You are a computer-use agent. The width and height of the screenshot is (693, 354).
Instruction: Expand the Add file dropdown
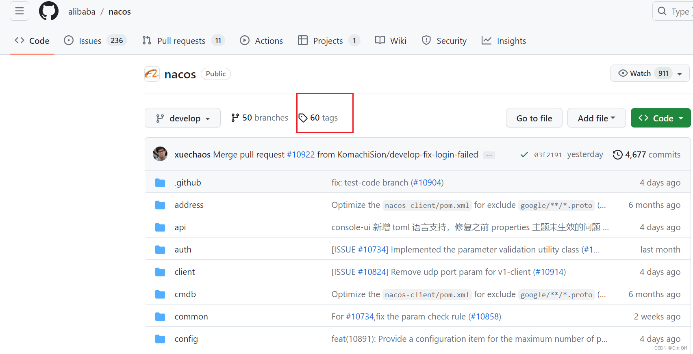tap(596, 118)
